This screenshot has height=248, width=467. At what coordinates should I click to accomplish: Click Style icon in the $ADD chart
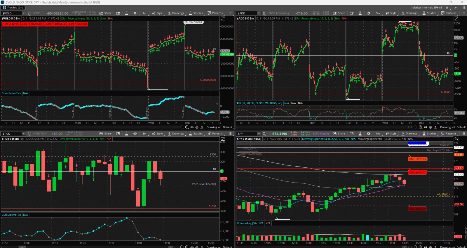(x=391, y=13)
